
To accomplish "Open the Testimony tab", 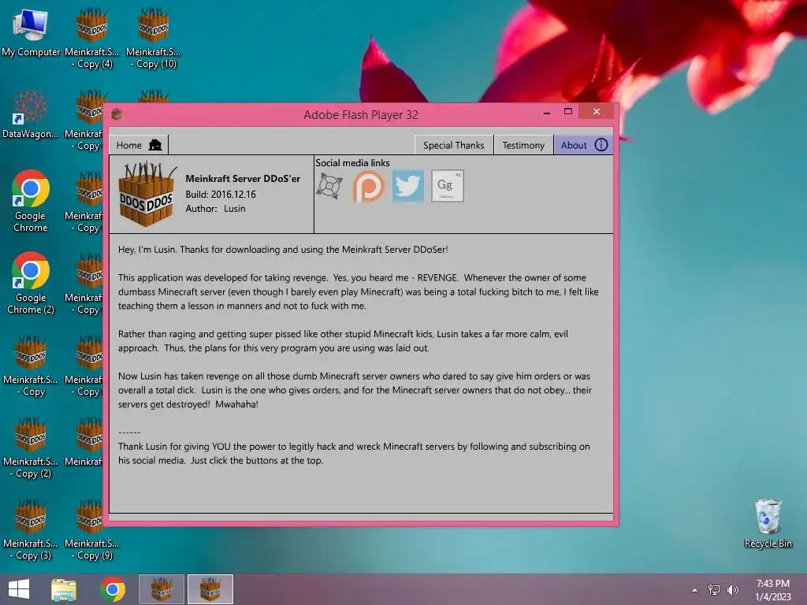I will [523, 145].
